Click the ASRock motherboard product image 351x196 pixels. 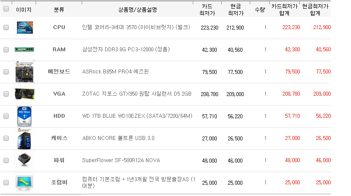[23, 71]
